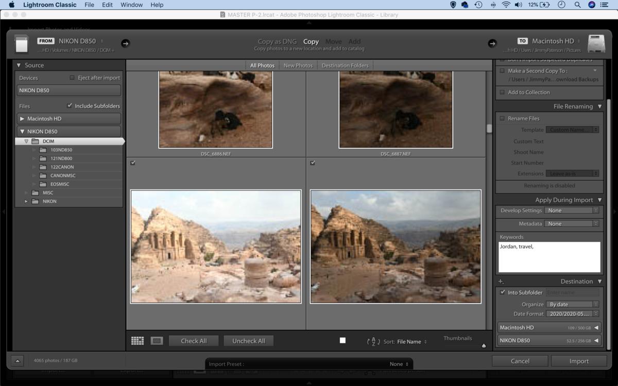Click Check All button

tap(194, 341)
